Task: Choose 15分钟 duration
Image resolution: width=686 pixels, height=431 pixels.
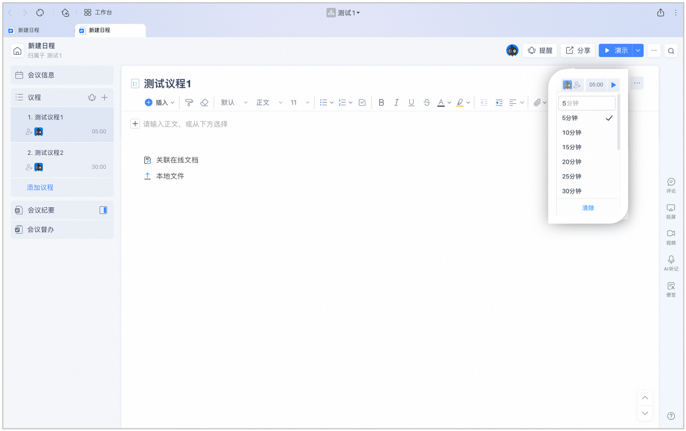Action: (587, 147)
